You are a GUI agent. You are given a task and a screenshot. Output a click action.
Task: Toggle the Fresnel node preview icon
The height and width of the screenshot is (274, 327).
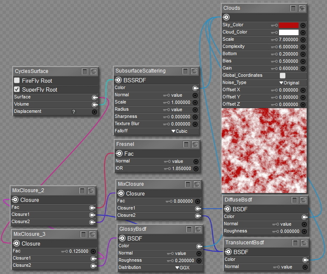click(x=195, y=145)
